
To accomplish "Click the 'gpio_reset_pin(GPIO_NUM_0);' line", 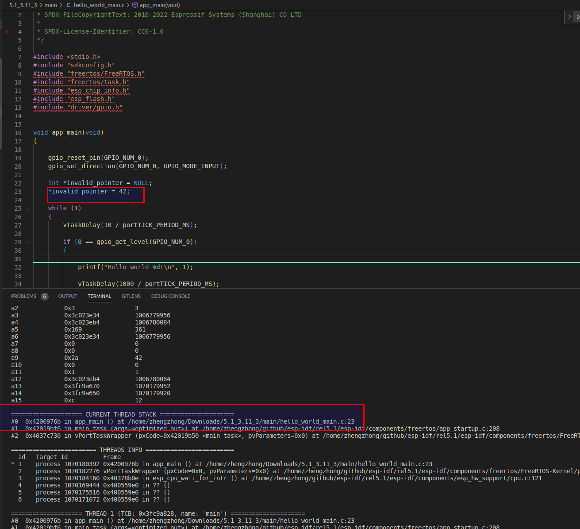I will [x=98, y=158].
